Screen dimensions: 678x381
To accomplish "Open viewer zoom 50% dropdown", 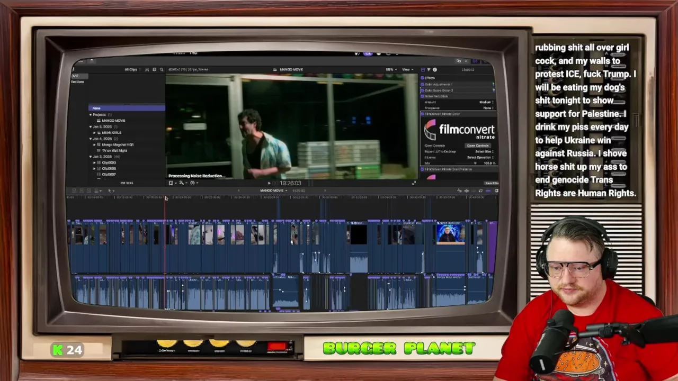I will 391,69.
